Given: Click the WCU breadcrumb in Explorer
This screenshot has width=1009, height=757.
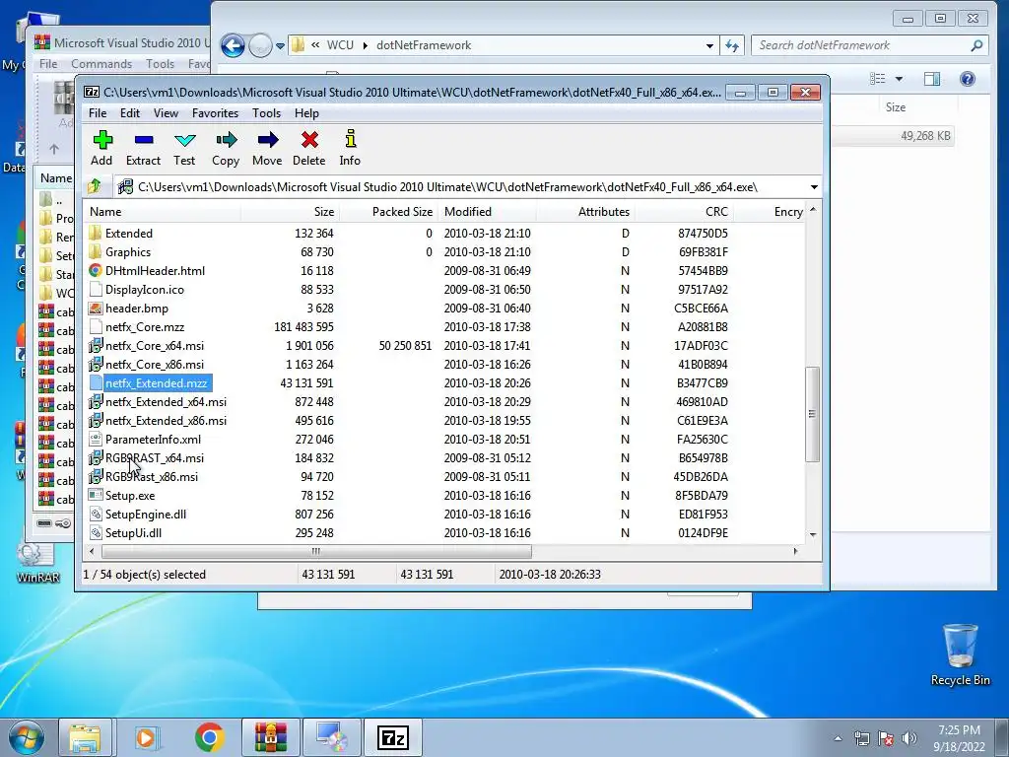Looking at the screenshot, I should click(340, 45).
